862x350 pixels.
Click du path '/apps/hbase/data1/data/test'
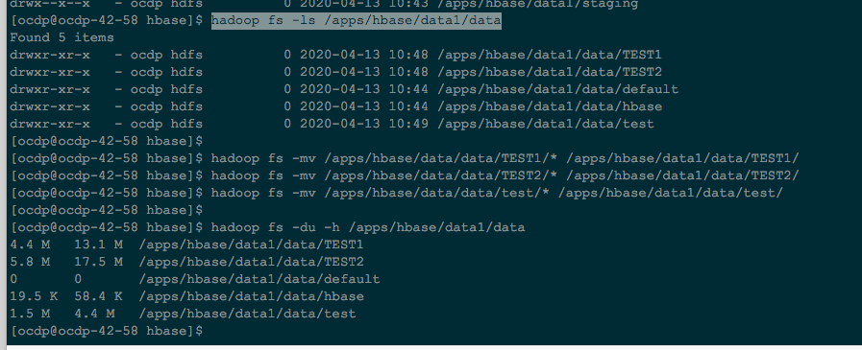pyautogui.click(x=247, y=314)
